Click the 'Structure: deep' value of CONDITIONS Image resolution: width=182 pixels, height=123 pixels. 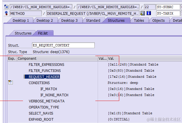(x=123, y=83)
